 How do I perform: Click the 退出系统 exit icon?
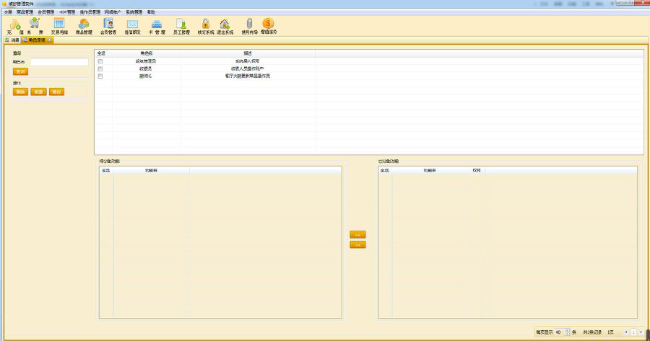coord(225,24)
